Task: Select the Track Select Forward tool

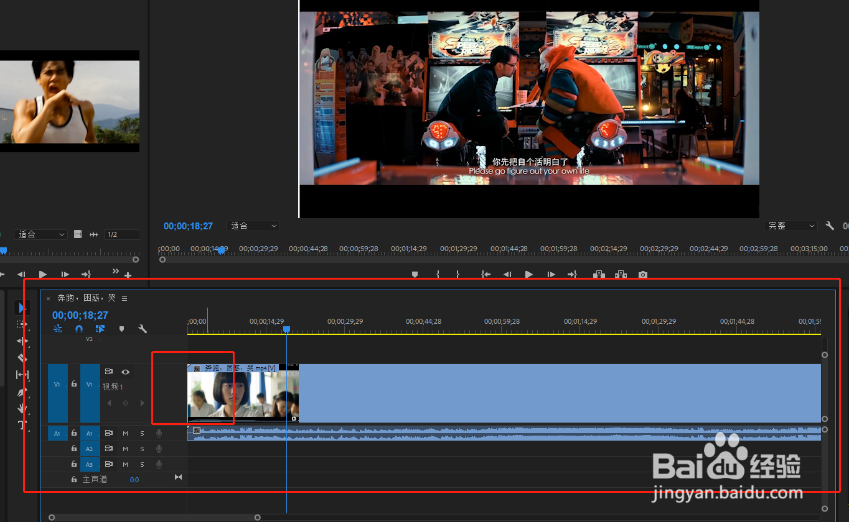Action: tap(22, 324)
